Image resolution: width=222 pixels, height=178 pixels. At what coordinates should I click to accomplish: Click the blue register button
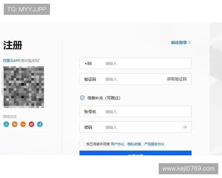tap(135, 153)
